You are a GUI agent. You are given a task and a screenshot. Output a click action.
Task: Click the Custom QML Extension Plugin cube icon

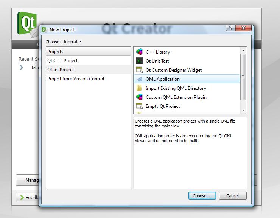tap(139, 97)
